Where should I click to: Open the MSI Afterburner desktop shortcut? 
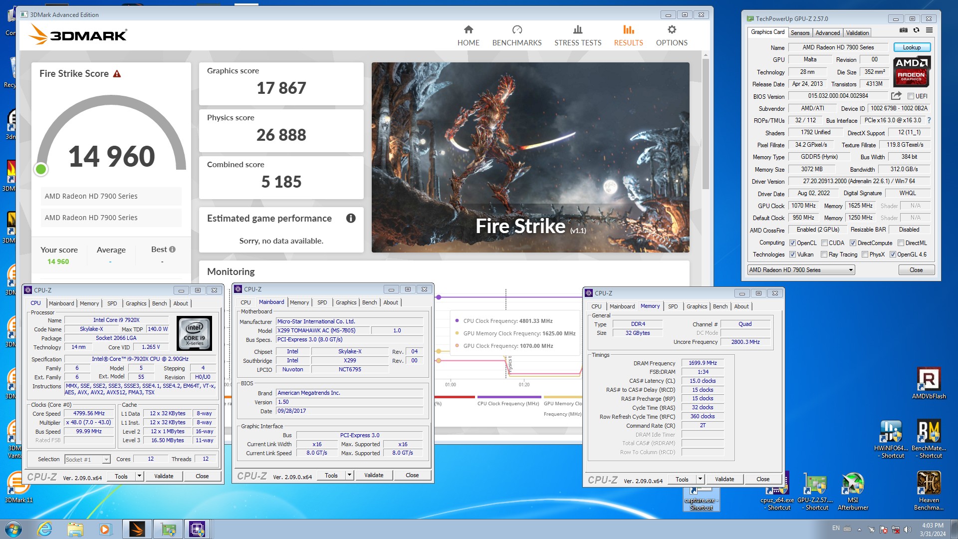pos(853,491)
